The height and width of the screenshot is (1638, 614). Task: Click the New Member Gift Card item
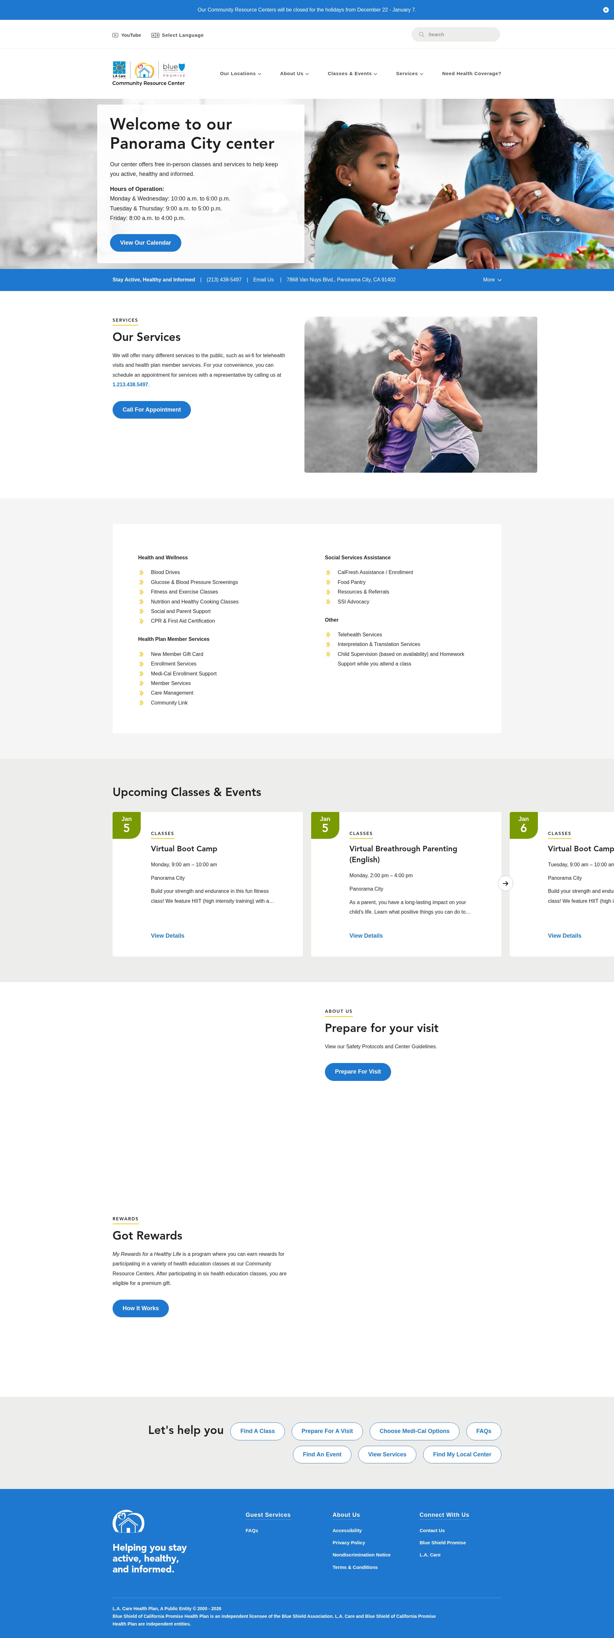177,654
